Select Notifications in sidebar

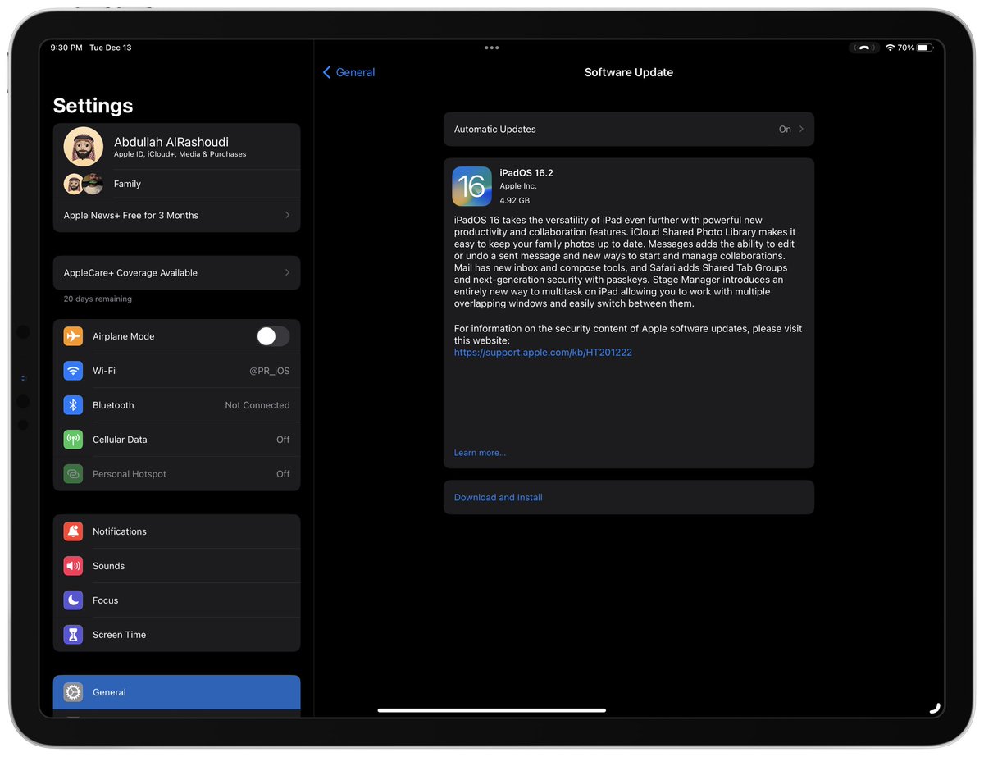pos(176,531)
